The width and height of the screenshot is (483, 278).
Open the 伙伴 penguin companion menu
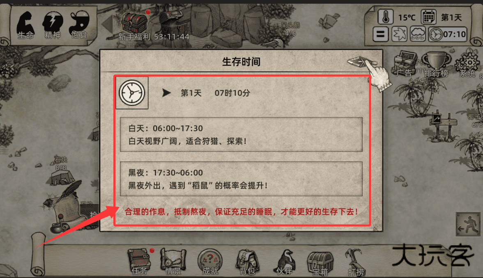pos(285,262)
